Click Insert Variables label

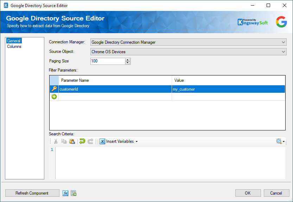click(120, 141)
